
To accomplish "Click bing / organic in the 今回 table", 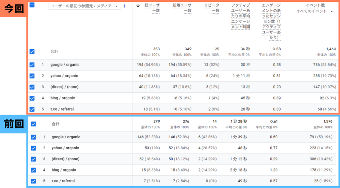I will coord(63,98).
